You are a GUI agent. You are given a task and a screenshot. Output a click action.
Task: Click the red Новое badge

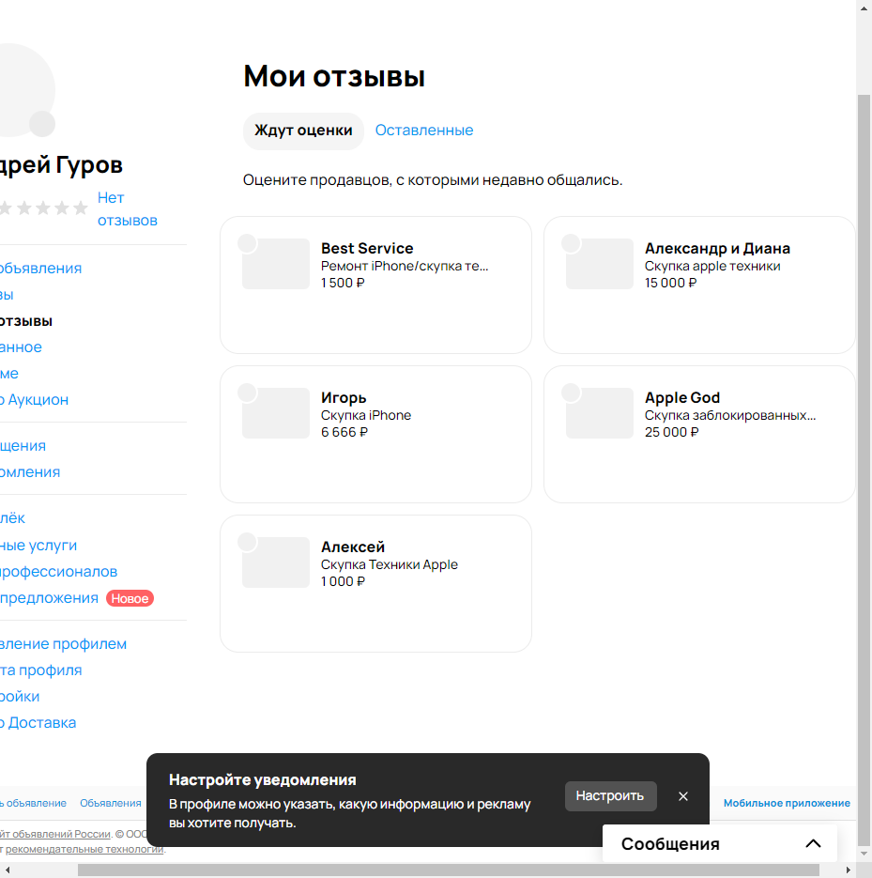130,598
